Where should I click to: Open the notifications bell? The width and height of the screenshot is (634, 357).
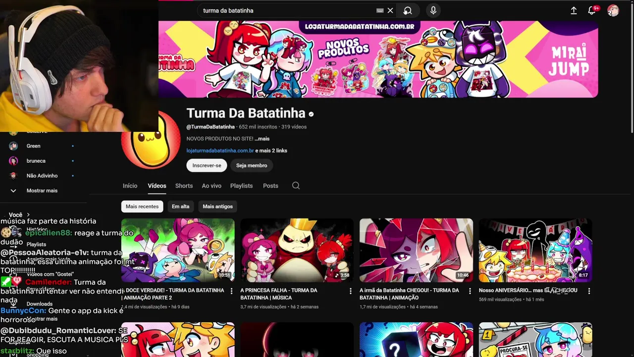point(591,10)
